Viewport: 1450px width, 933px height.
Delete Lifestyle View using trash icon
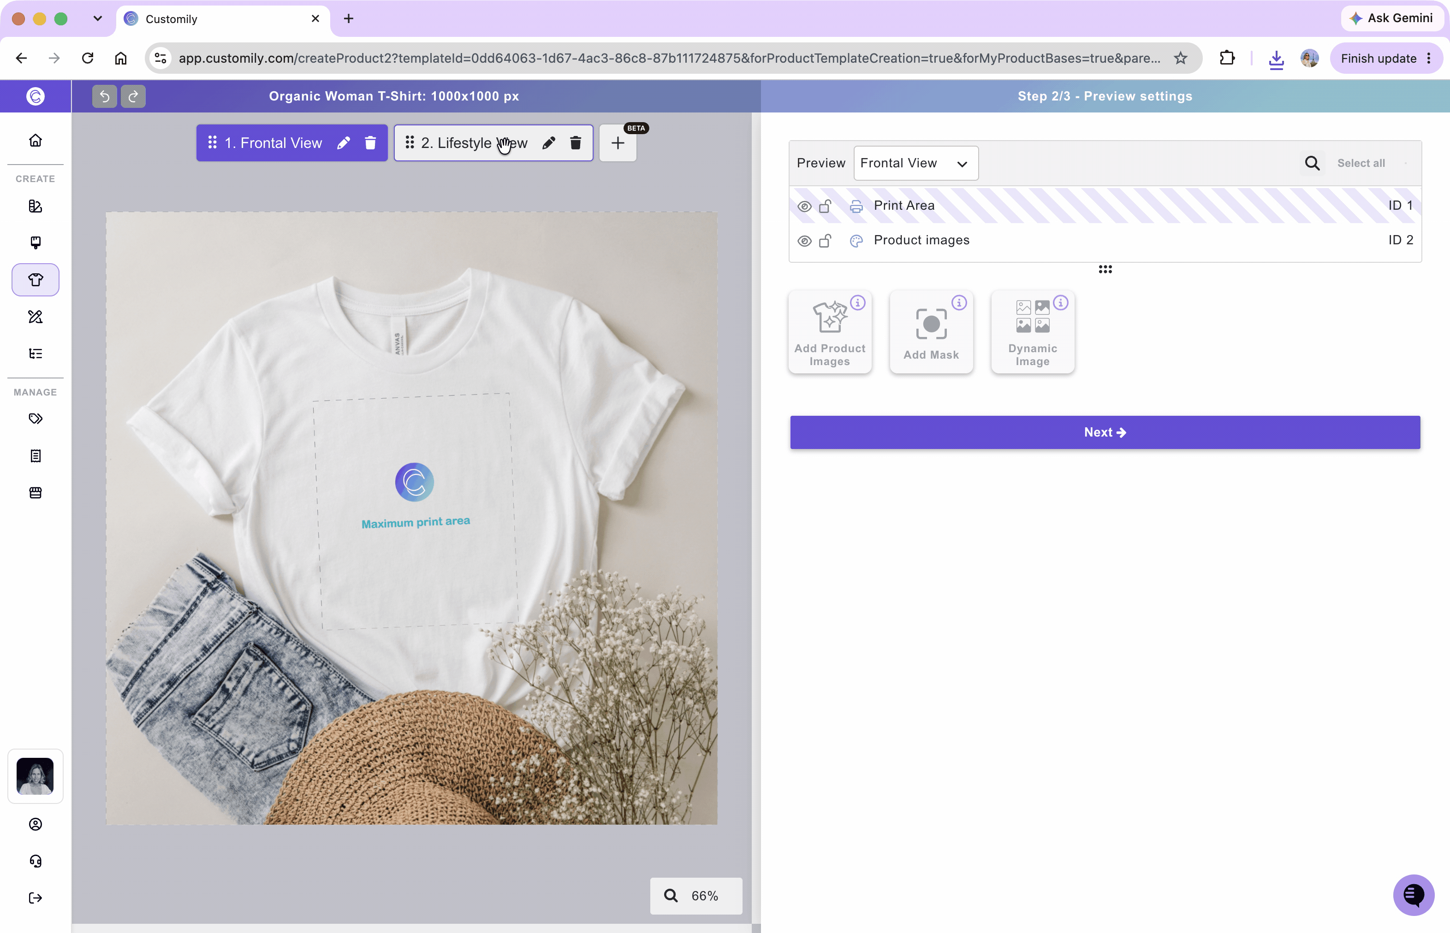[576, 143]
